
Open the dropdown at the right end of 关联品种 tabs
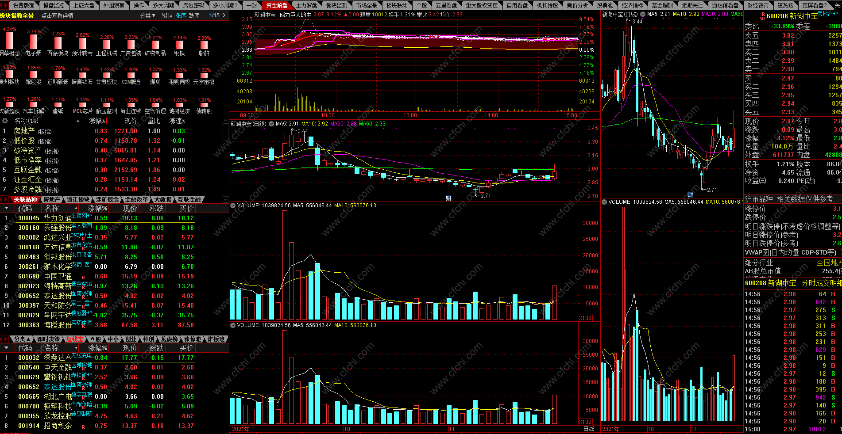[x=225, y=200]
